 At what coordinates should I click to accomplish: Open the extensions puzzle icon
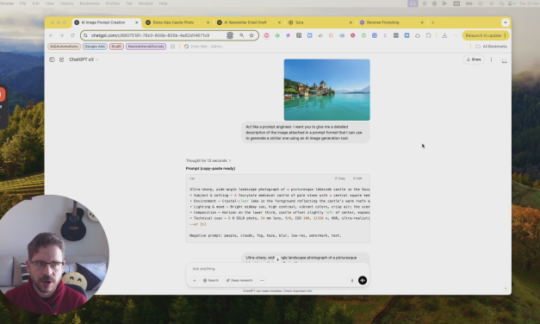click(428, 35)
